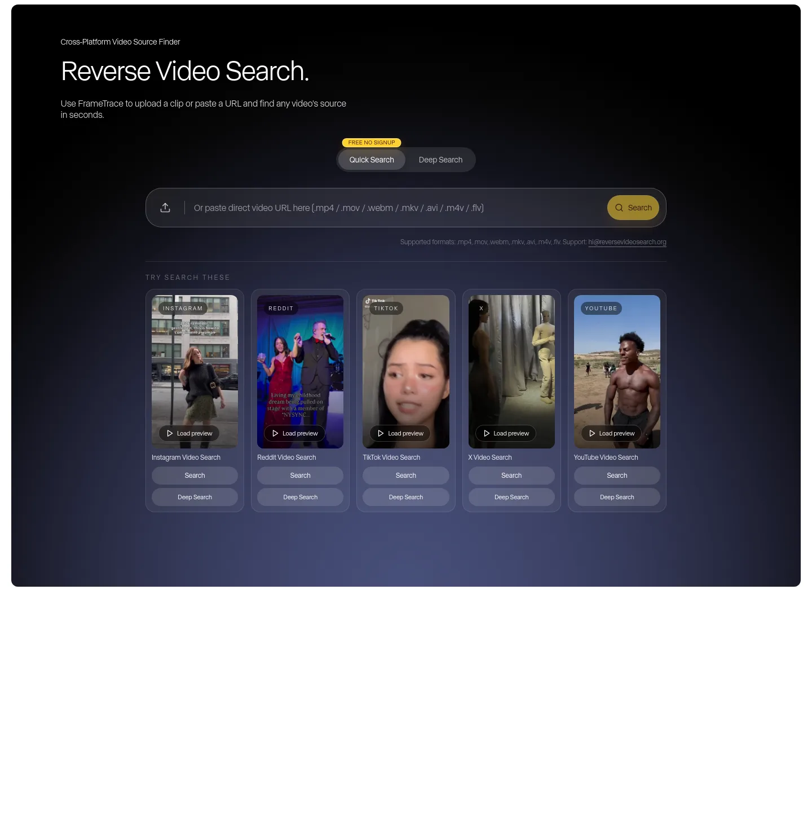Click Deep Search under Reddit Video Search
Image resolution: width=812 pixels, height=818 pixels.
coord(300,497)
